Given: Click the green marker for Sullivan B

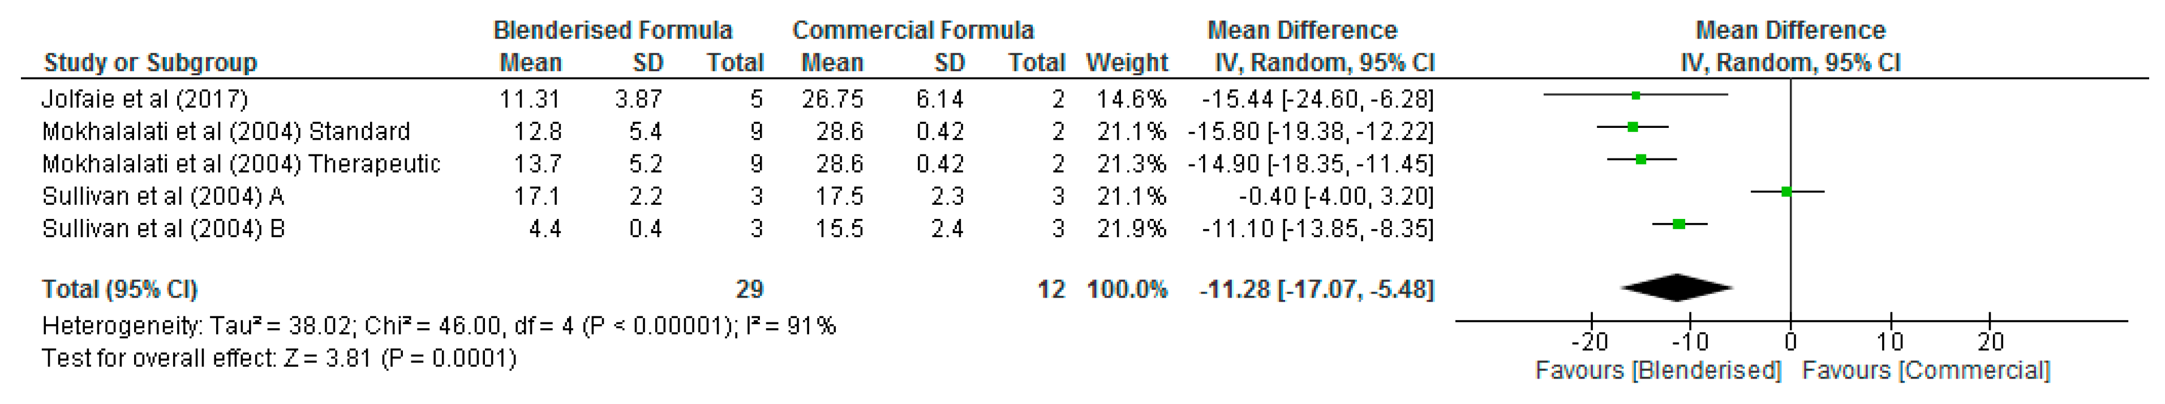Looking at the screenshot, I should (1679, 224).
